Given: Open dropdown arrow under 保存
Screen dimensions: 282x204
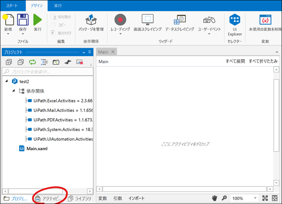Looking at the screenshot, I should (x=23, y=34).
